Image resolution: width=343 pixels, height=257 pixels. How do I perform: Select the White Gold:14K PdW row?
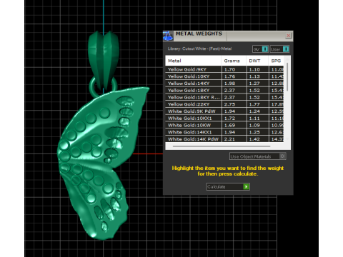[224, 139]
